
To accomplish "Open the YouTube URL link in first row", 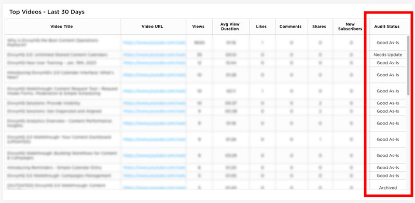I will 154,43.
